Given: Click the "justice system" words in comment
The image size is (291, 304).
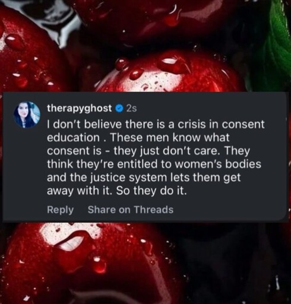Looking at the screenshot, I should pos(128,178).
